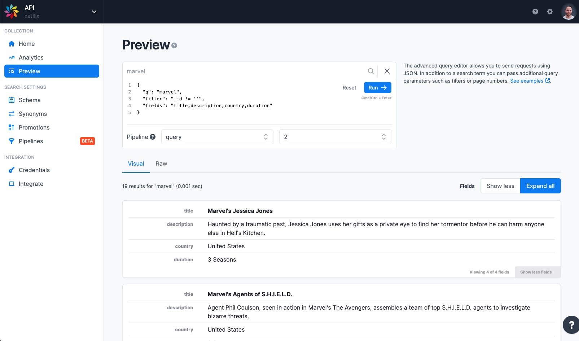Click the search magnifier icon in query box
This screenshot has width=579, height=341.
(370, 71)
